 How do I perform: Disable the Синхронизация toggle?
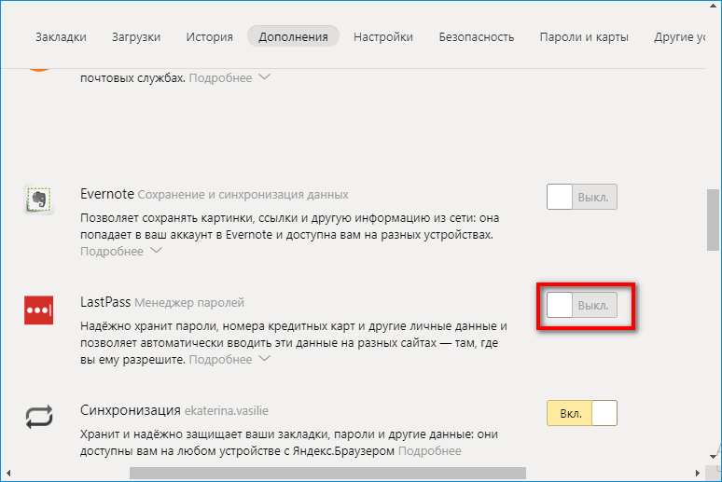tap(582, 413)
